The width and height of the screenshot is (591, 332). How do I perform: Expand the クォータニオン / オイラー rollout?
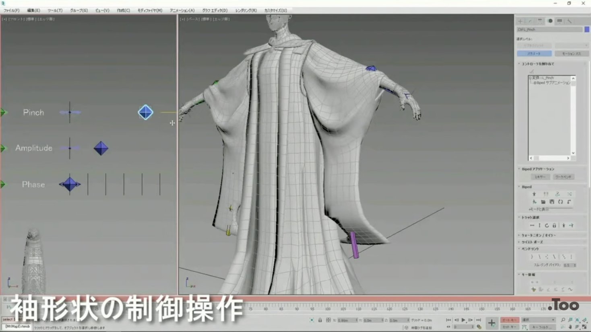point(538,235)
